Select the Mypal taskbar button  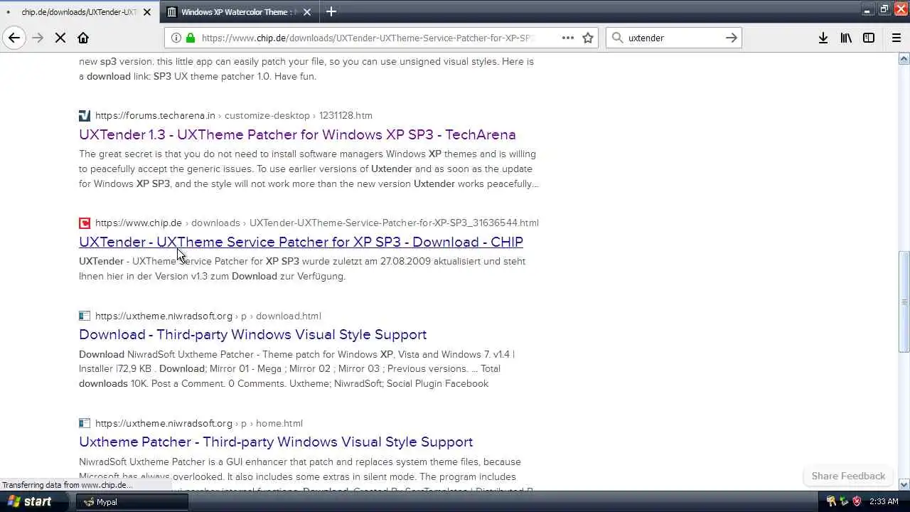[132, 501]
